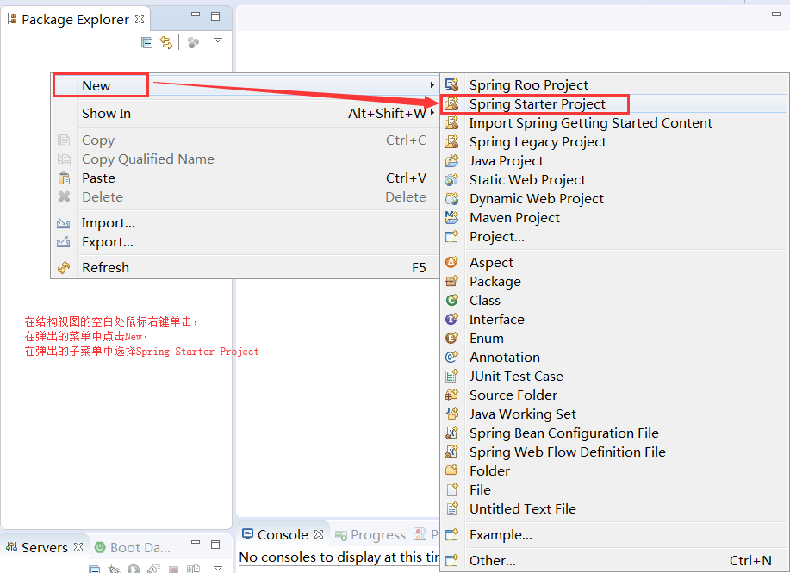
Task: Select Java Project
Action: (x=613, y=161)
